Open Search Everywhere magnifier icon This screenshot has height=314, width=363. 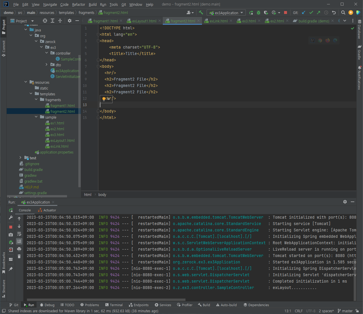pos(343,13)
